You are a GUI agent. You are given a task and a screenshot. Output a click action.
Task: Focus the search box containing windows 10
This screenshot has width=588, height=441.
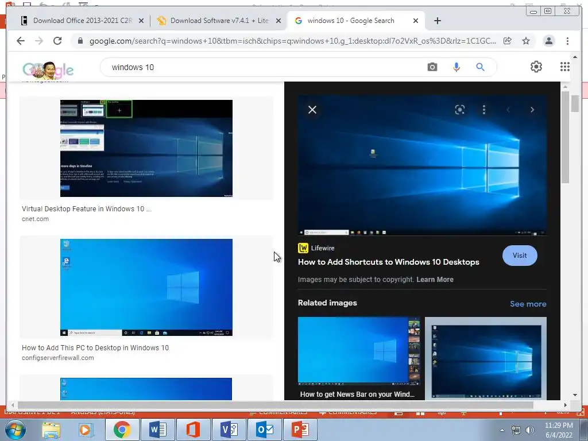(x=262, y=67)
